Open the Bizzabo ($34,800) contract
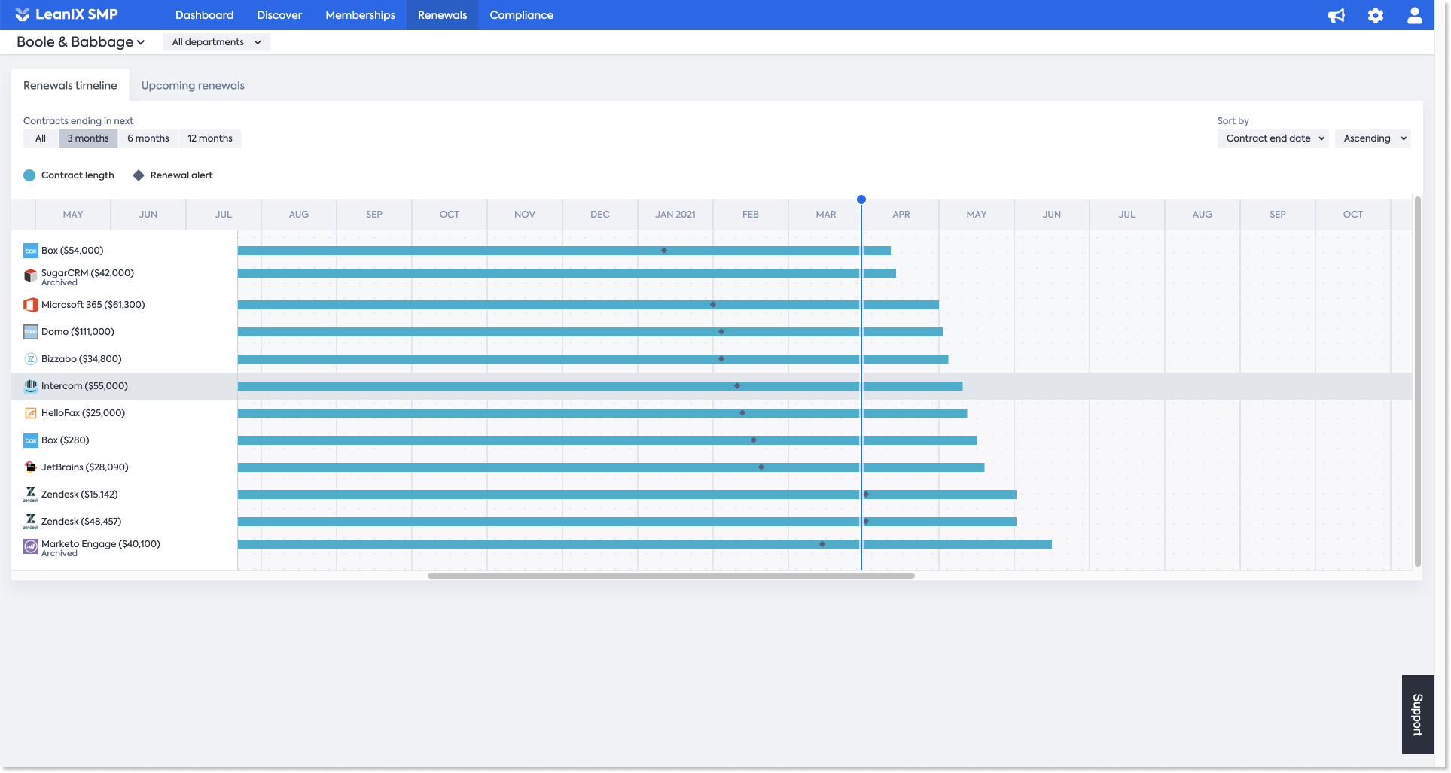Viewport: 1451px width, 773px height. tap(81, 359)
